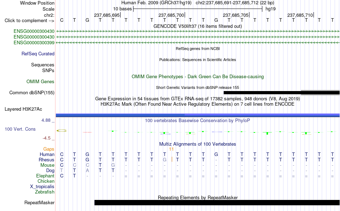340x211 pixels.
Task: Click the C base in the Elephant row
Action: (x=62, y=176)
